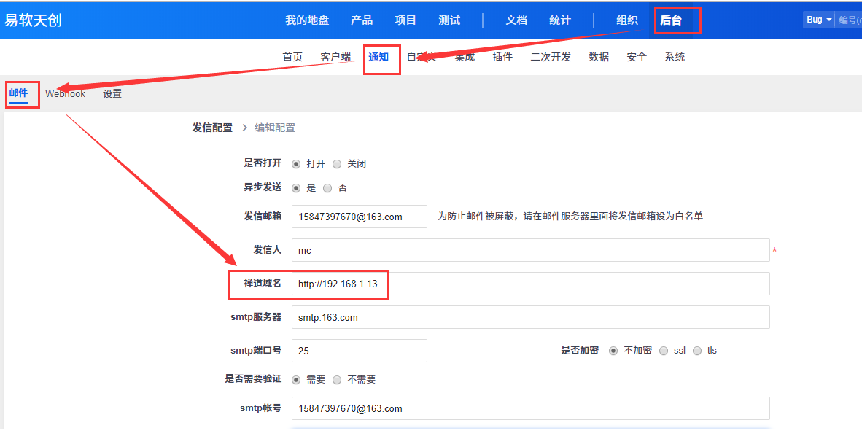
Task: Go to the 系统 submenu
Action: [675, 57]
